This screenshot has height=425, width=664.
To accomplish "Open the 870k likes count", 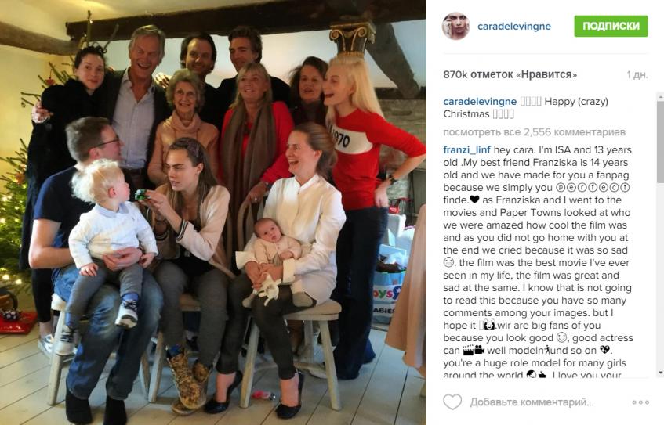I will 510,75.
